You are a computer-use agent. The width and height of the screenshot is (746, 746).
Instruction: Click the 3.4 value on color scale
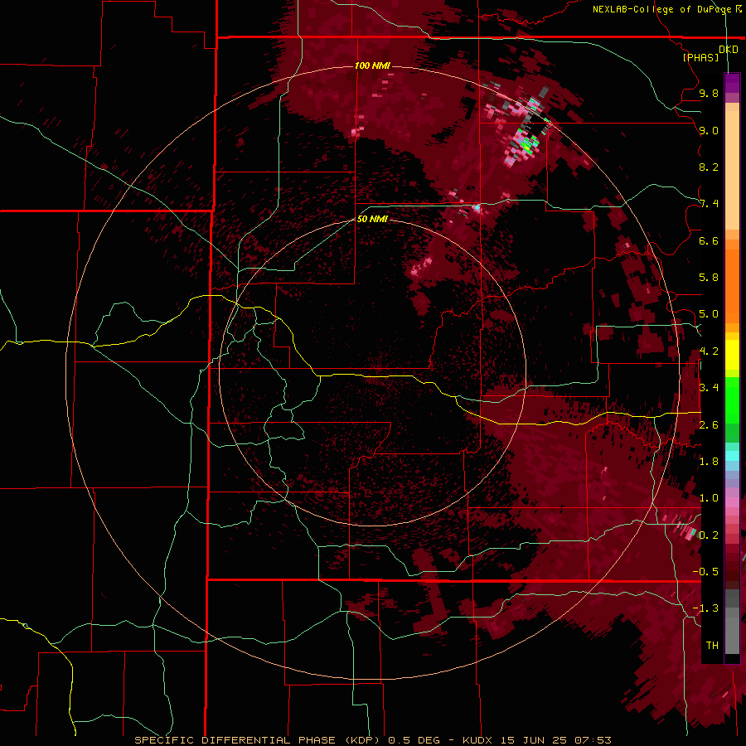[x=709, y=388]
